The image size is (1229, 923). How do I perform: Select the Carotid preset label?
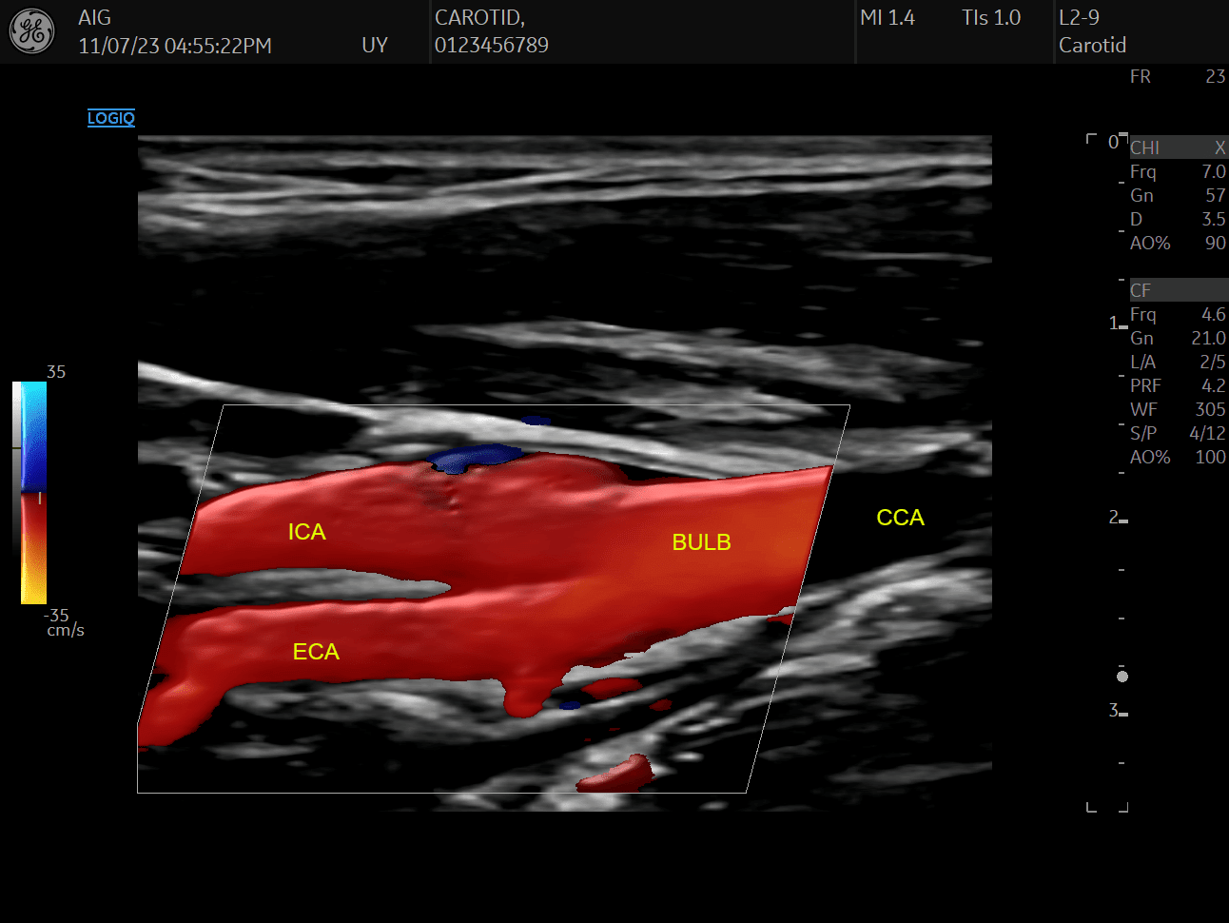coord(1092,45)
